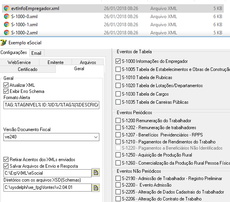Open the Certificado tab
The image size is (230, 202).
click(27, 69)
